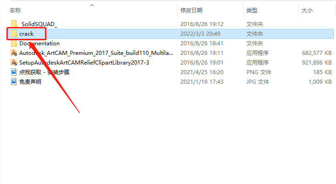This screenshot has height=184, width=336.
Task: Click the Documentation folder name
Action: pos(39,43)
